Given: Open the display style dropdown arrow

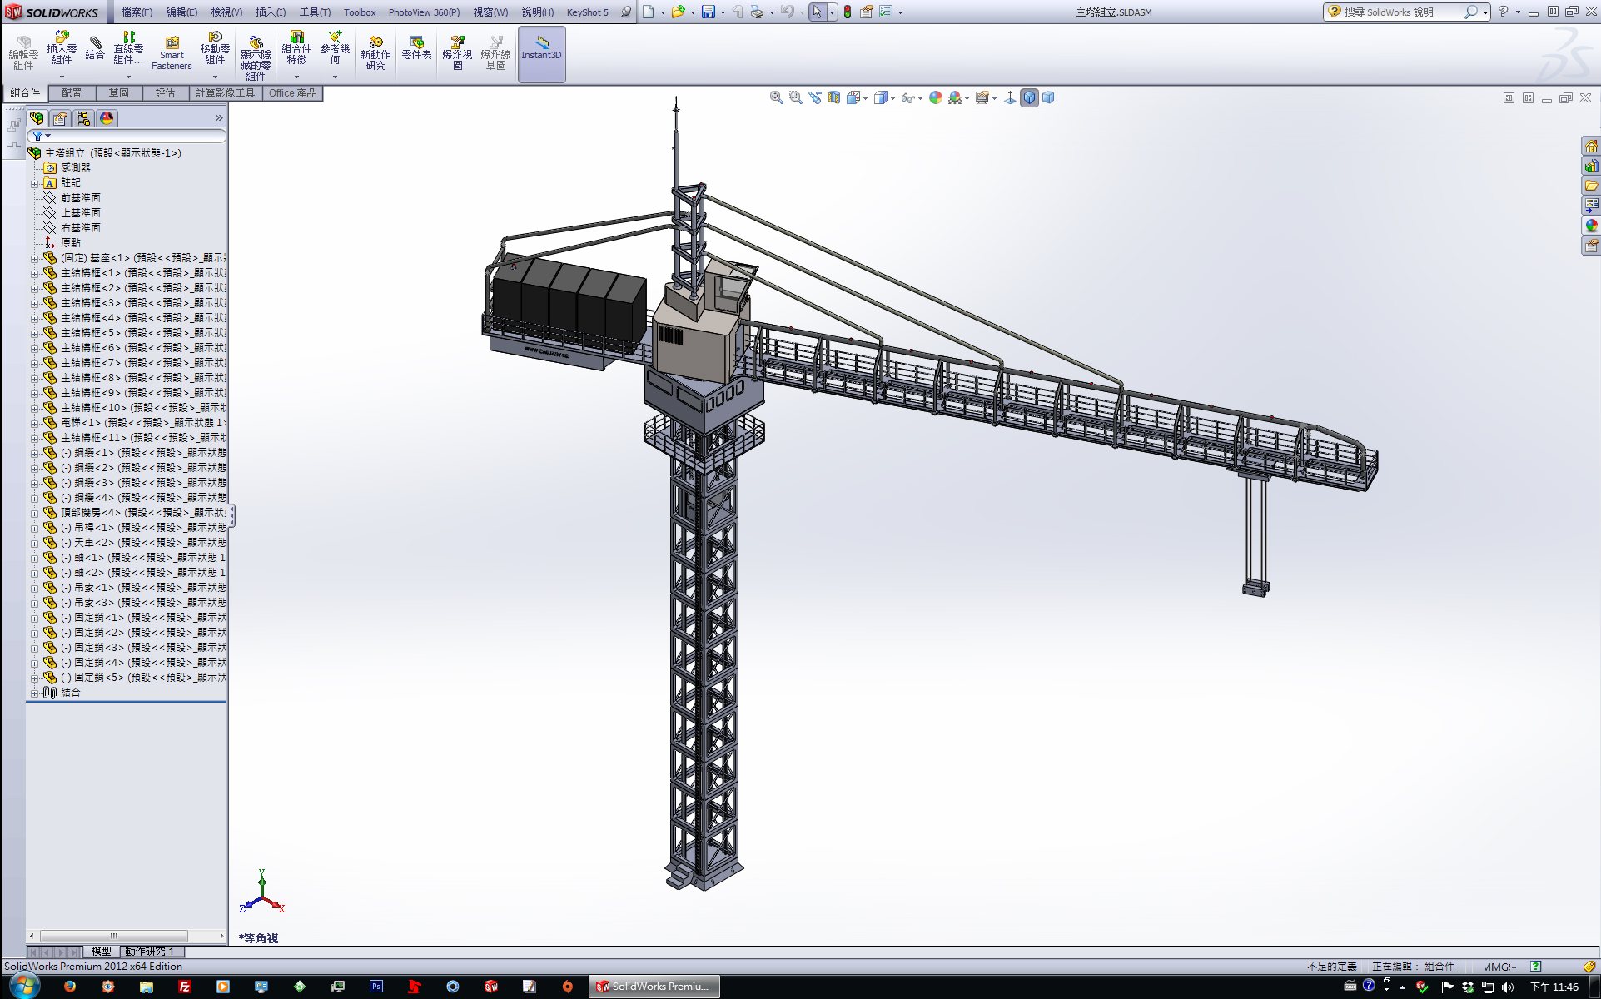Looking at the screenshot, I should pos(891,97).
